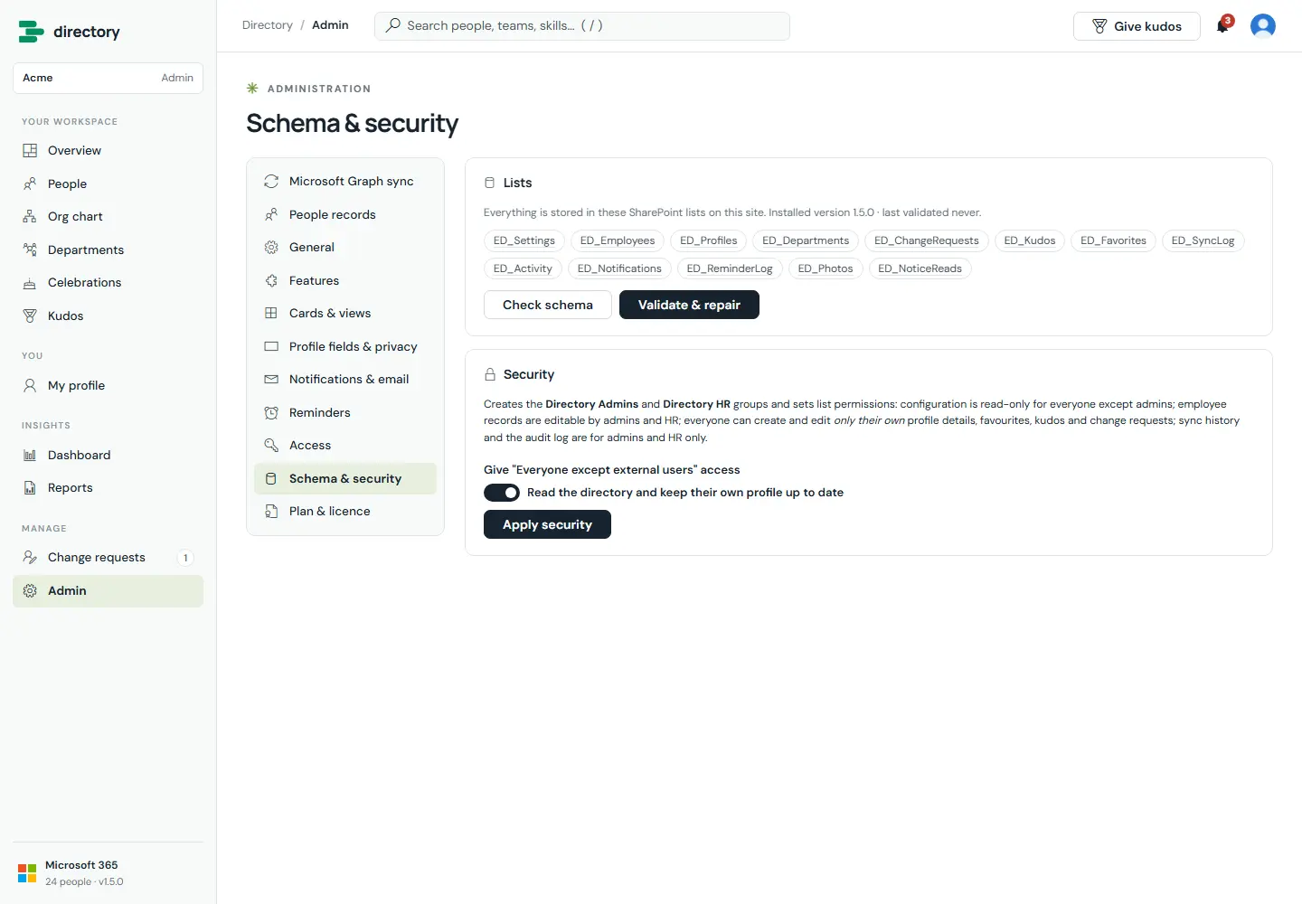Open Notifications & email settings
The width and height of the screenshot is (1302, 904).
345,380
